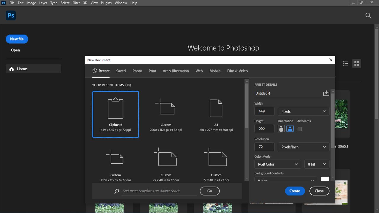
Task: Save document preset icon beside Untitled-1
Action: [x=326, y=93]
